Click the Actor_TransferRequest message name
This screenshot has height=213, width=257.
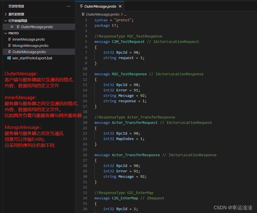[x=135, y=122]
